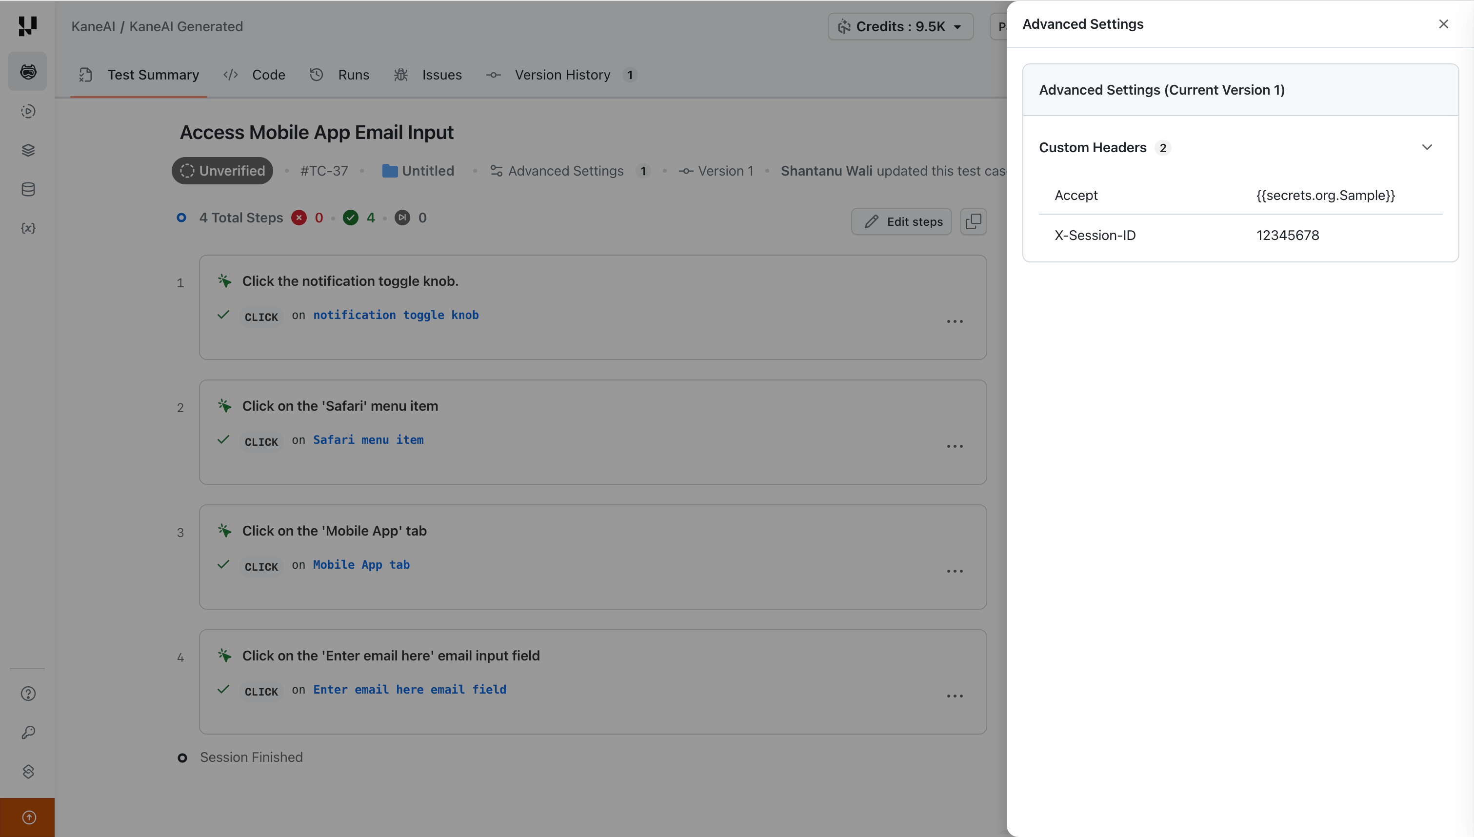Click the Untitled folder icon

tap(390, 171)
